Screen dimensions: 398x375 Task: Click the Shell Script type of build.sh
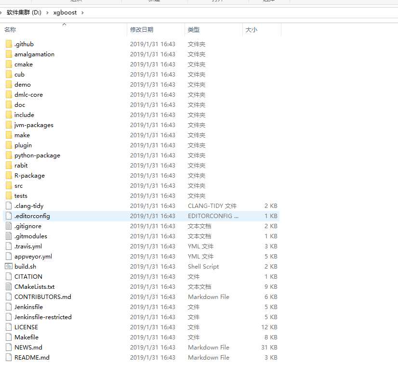click(203, 267)
